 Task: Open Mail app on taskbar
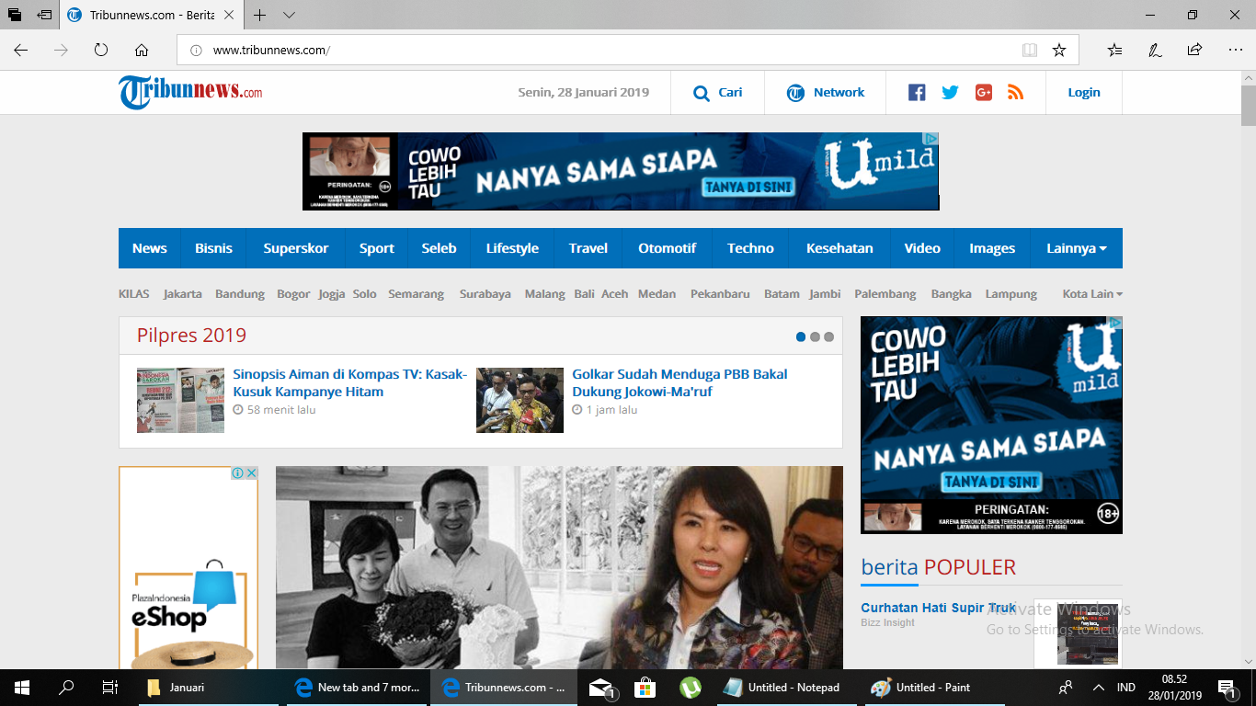601,687
